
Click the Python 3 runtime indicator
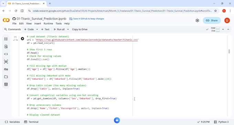point(221,122)
